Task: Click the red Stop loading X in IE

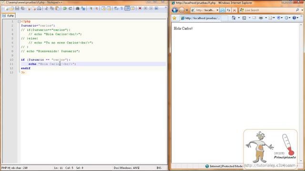Action: tap(234, 10)
